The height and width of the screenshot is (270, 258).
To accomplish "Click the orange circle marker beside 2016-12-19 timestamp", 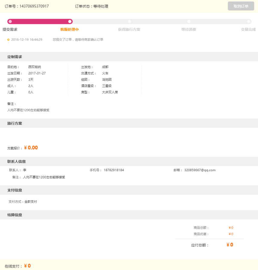I will (8, 40).
